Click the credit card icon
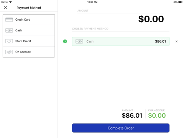The width and height of the screenshot is (184, 138). [9, 20]
